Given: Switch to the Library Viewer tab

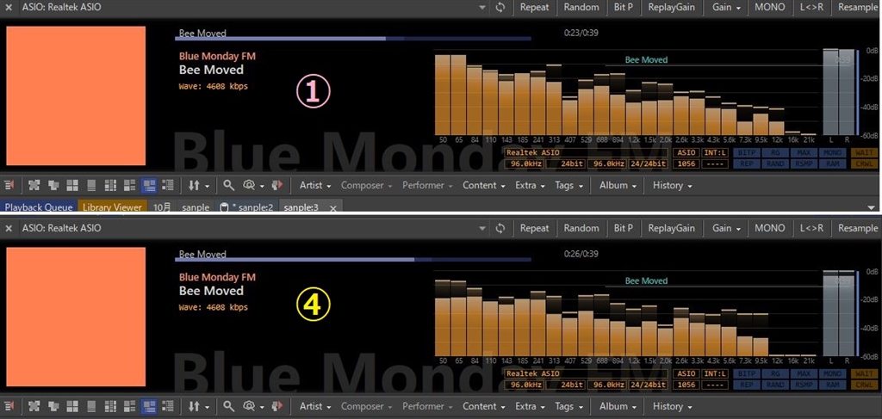Looking at the screenshot, I should tap(113, 207).
